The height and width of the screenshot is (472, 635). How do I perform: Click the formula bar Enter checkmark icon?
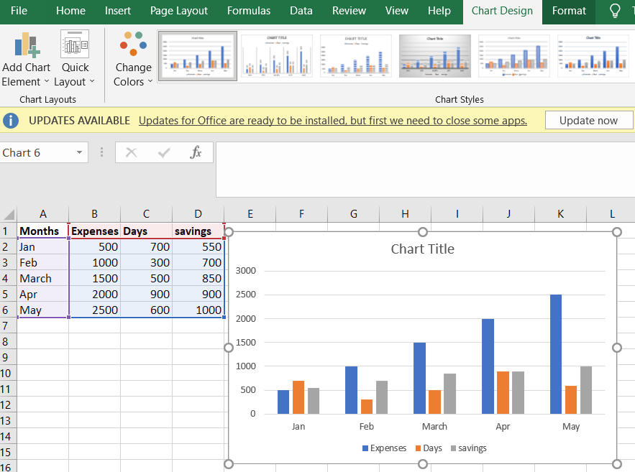[164, 152]
